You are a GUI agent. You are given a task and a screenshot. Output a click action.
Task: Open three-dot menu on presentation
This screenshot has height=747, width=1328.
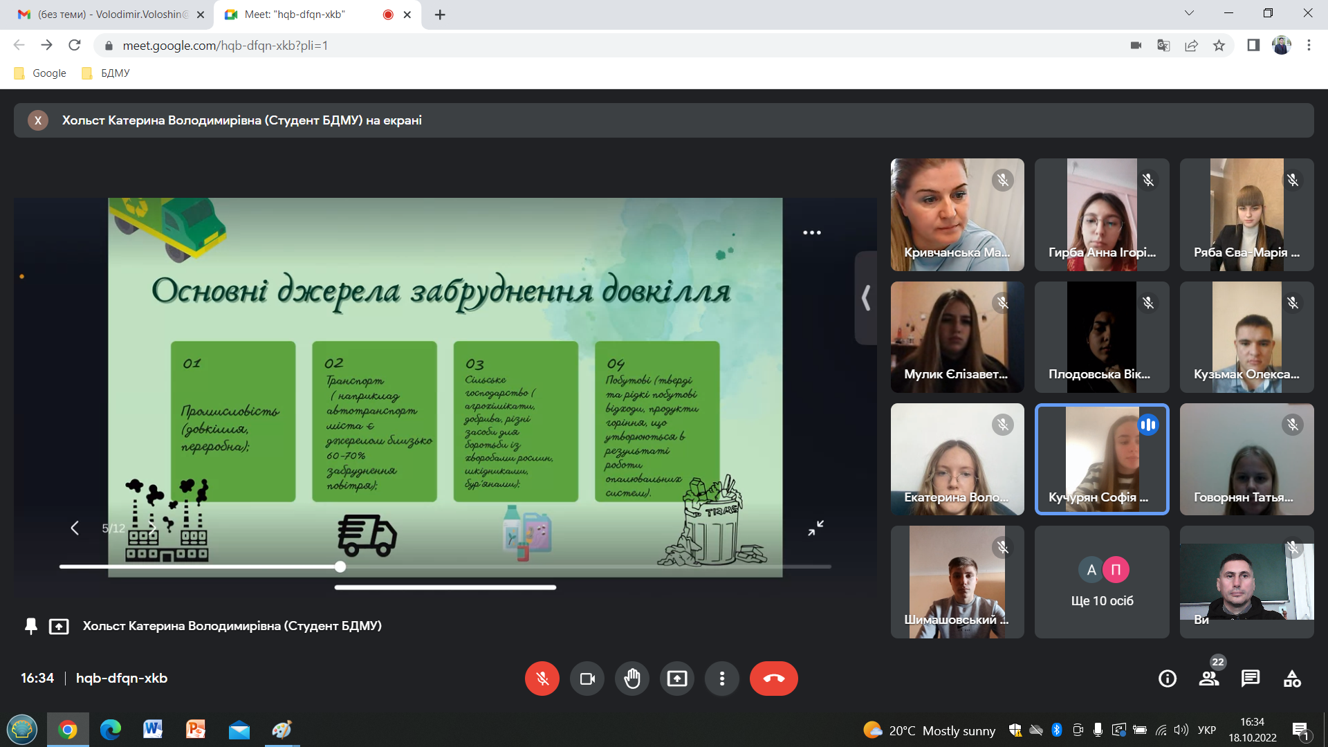(812, 232)
